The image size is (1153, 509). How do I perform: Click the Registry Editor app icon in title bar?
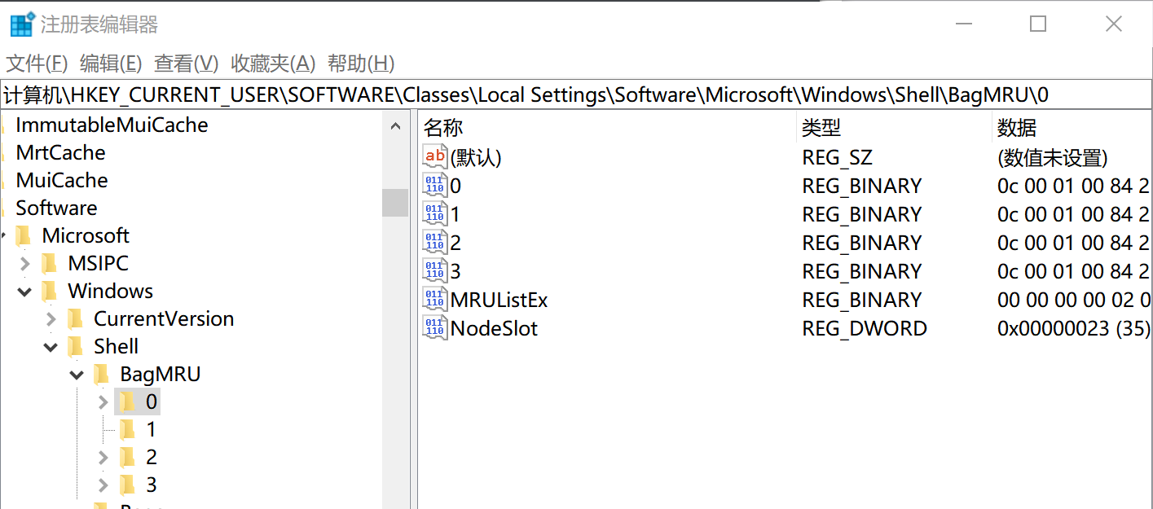coord(23,24)
